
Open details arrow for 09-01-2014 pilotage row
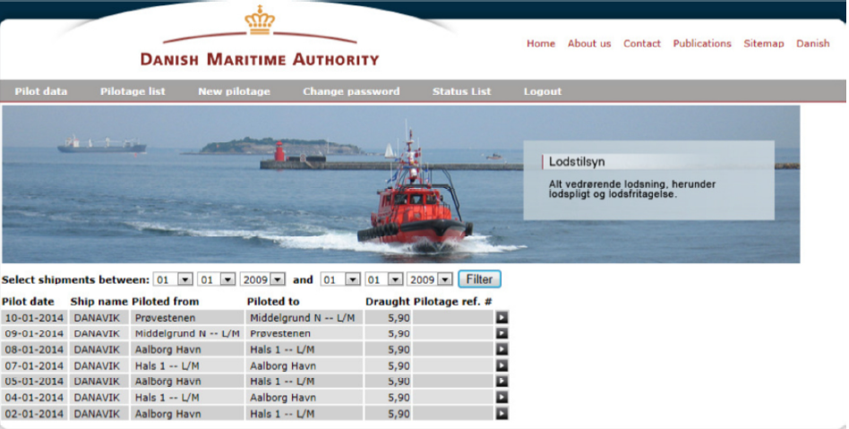pyautogui.click(x=502, y=334)
